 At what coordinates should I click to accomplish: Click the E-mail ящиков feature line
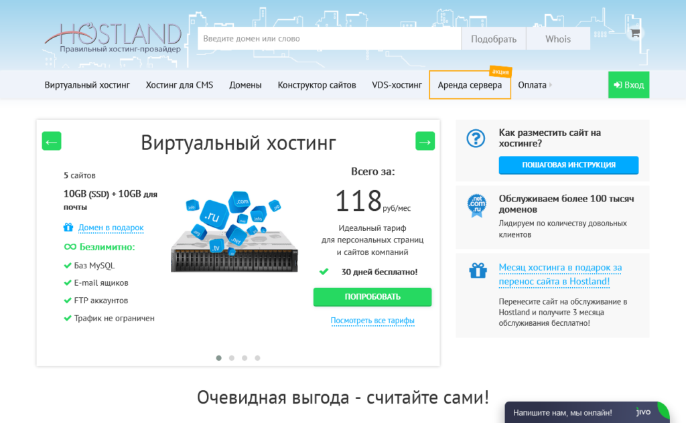pyautogui.click(x=101, y=282)
